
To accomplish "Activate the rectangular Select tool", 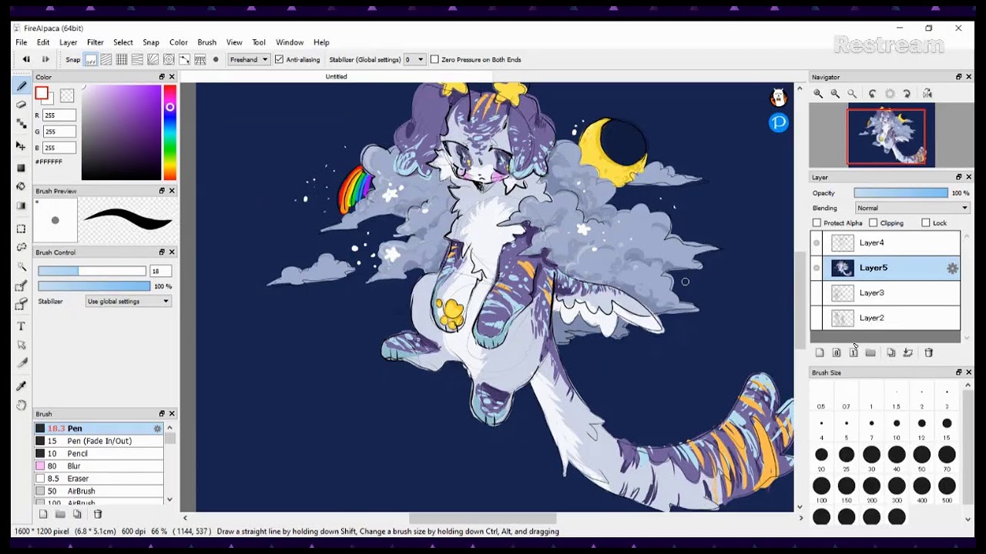I will tap(22, 229).
